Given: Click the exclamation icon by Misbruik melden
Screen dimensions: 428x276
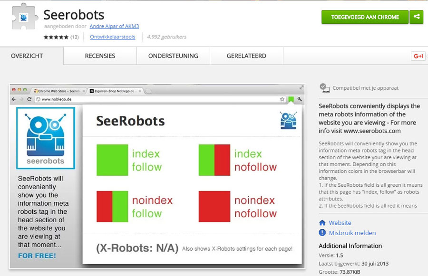Looking at the screenshot, I should point(322,233).
